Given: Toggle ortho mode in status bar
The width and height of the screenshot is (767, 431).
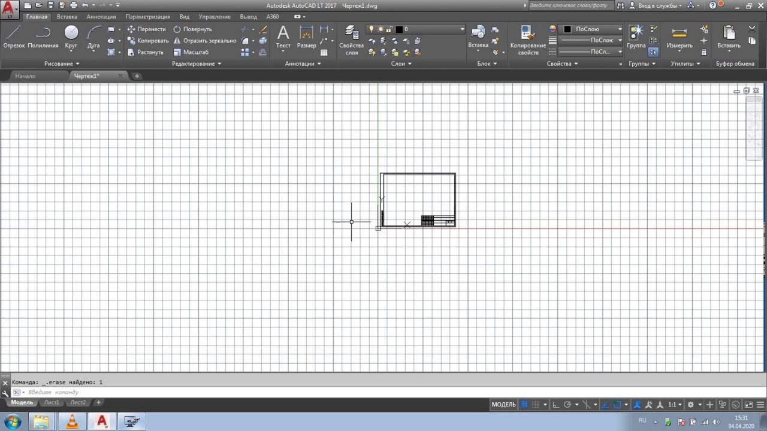Looking at the screenshot, I should tap(555, 405).
